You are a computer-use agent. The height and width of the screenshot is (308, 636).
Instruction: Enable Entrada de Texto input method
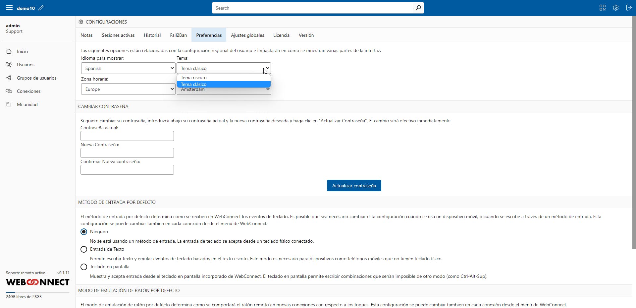pos(83,249)
